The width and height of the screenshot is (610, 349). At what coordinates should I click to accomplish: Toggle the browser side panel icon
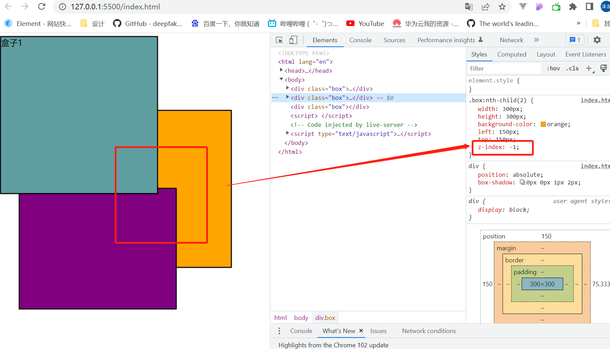pos(590,7)
